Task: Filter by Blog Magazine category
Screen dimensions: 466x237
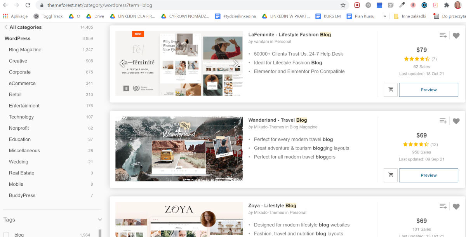Action: point(25,50)
